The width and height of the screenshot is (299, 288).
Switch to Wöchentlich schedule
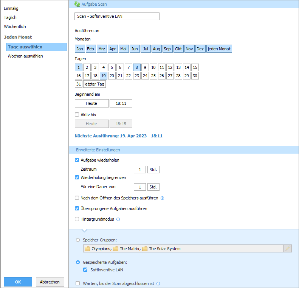point(15,26)
